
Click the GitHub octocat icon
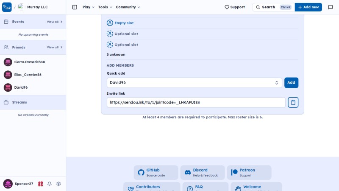[141, 173]
